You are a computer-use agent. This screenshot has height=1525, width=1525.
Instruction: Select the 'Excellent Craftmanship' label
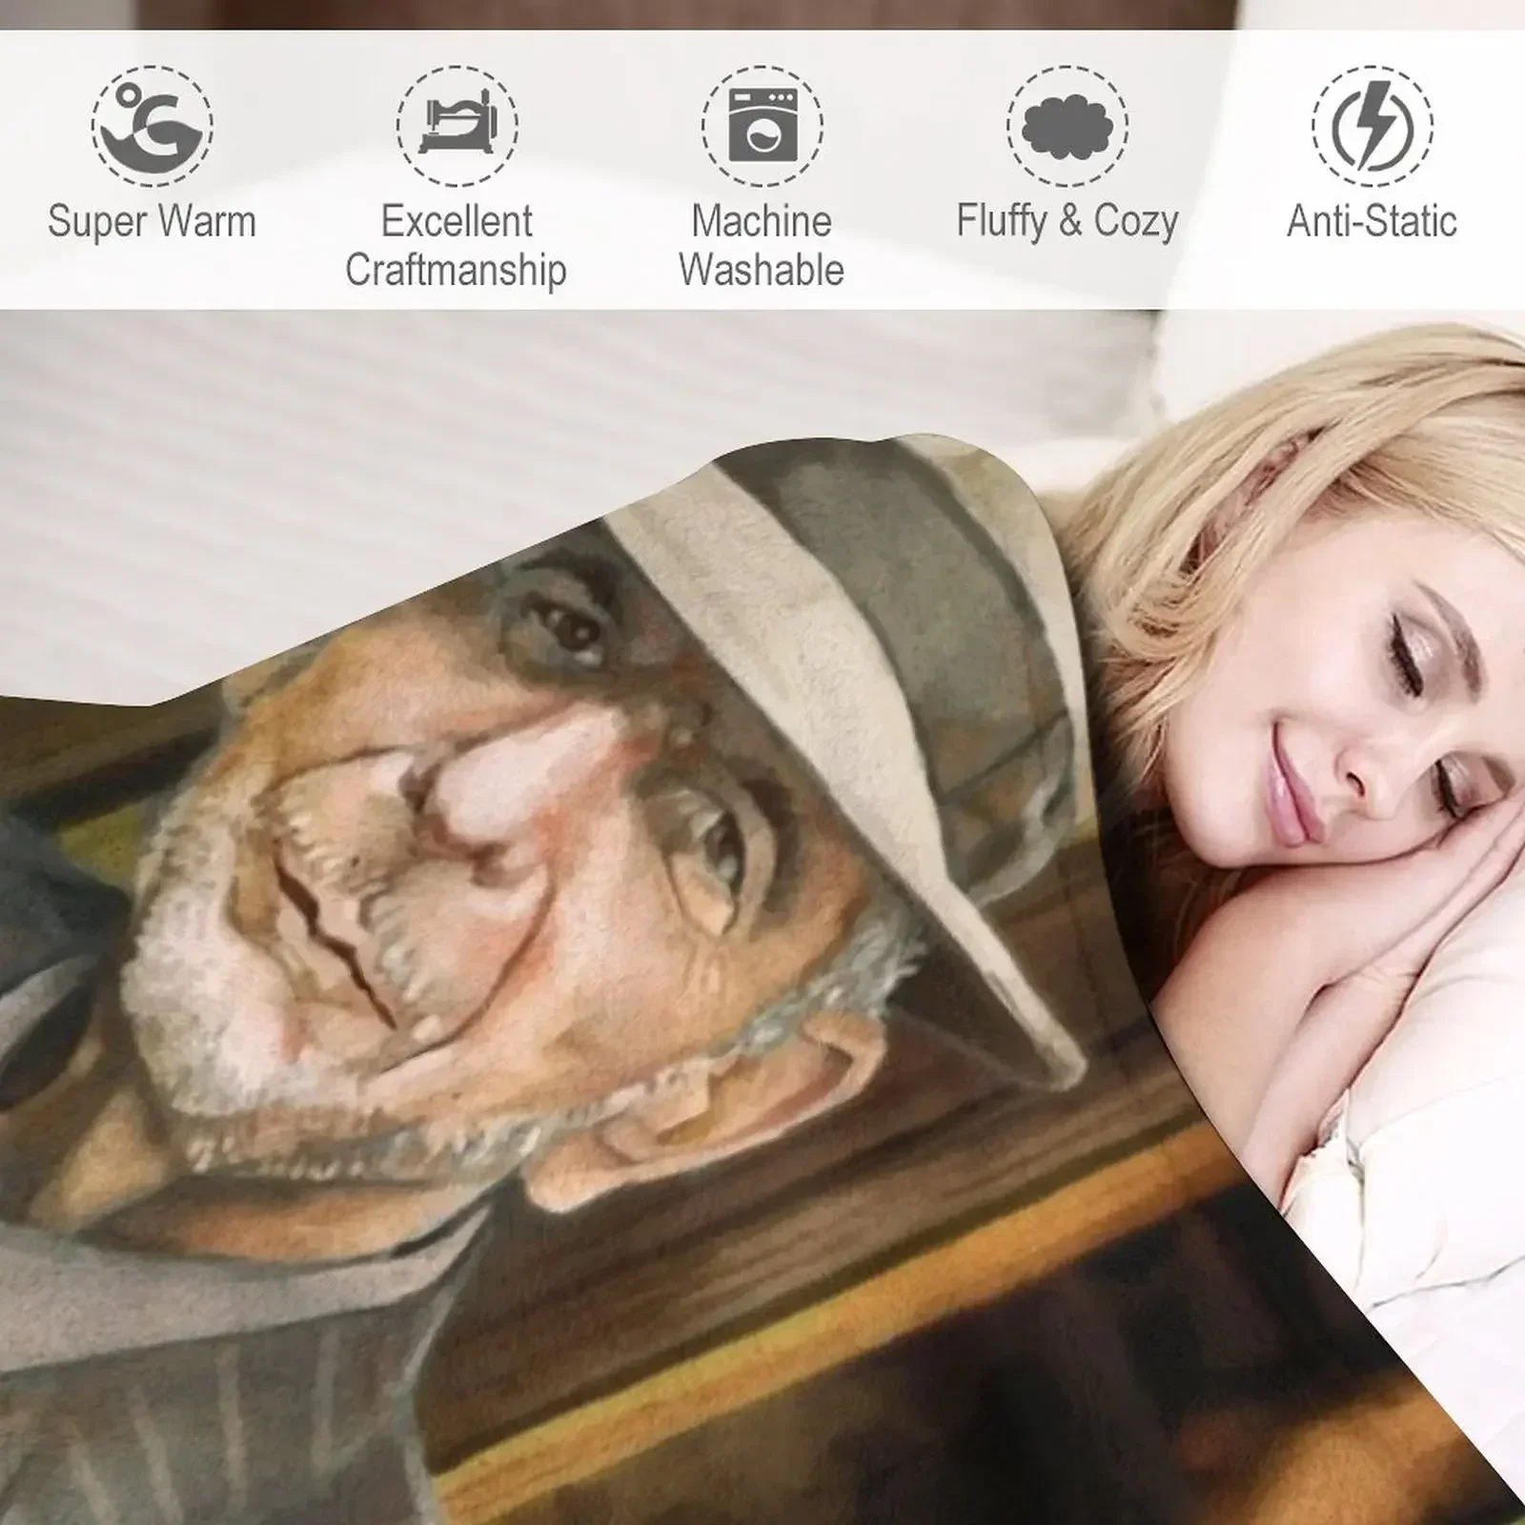click(456, 245)
